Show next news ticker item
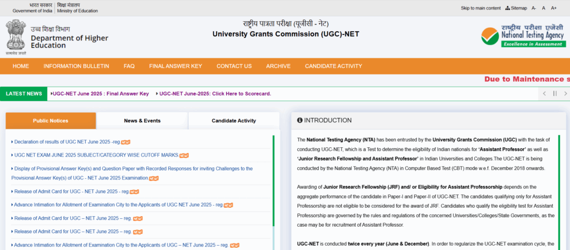Viewport: 570px width, 250px height. coord(564,94)
